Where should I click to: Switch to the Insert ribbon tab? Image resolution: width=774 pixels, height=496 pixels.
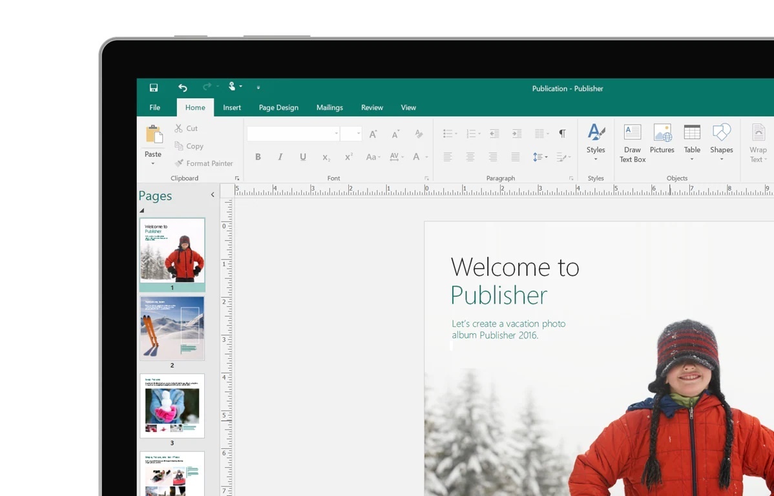(232, 107)
